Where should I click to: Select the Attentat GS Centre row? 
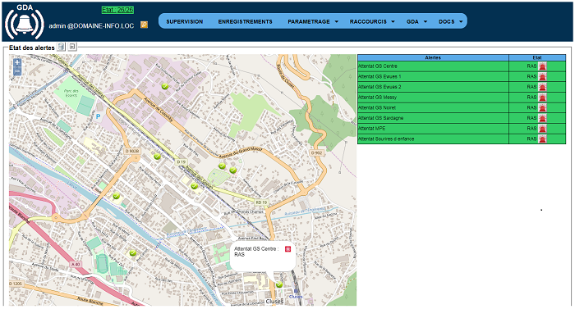tap(462, 66)
